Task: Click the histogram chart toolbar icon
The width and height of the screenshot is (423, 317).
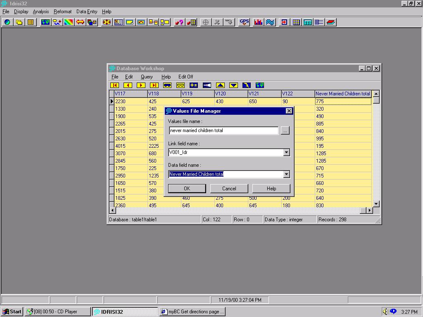Action: tap(259, 22)
